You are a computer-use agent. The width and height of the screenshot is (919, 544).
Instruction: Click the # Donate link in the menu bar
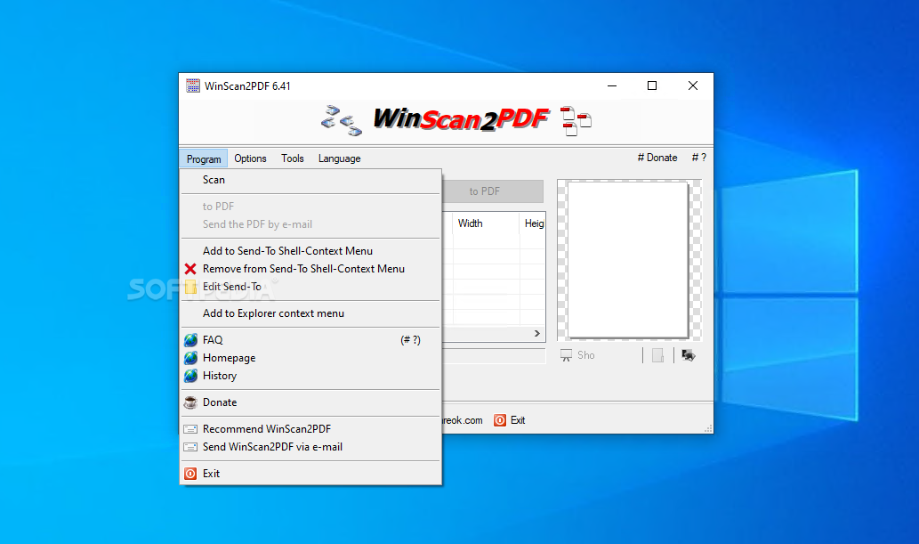tap(657, 158)
